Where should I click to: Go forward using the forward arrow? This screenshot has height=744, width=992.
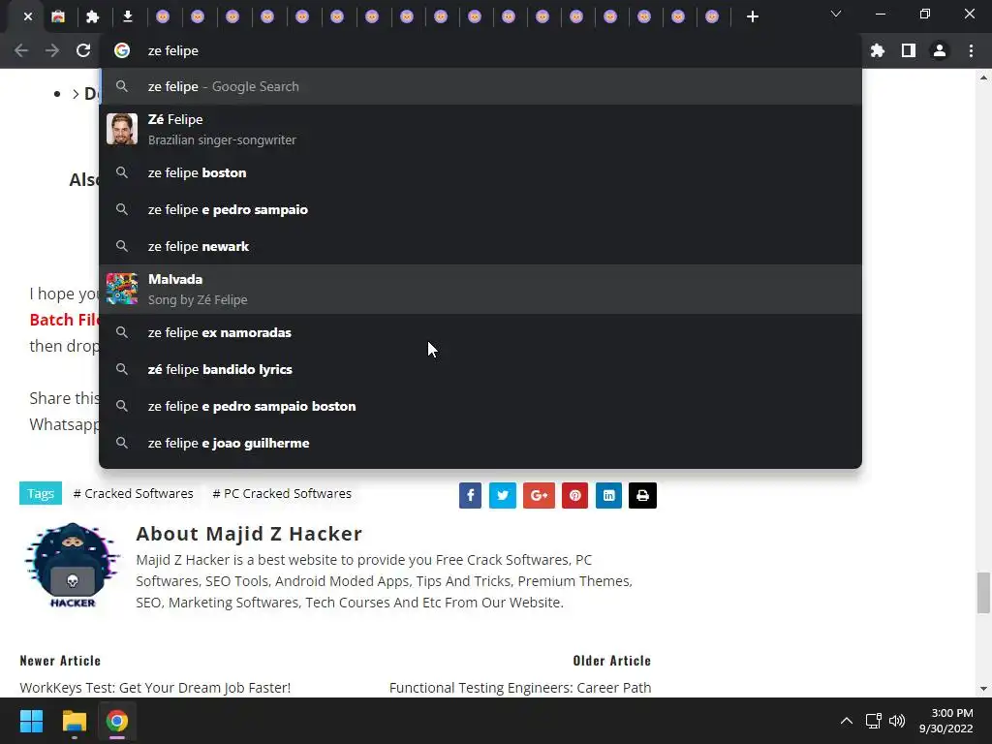coord(52,50)
